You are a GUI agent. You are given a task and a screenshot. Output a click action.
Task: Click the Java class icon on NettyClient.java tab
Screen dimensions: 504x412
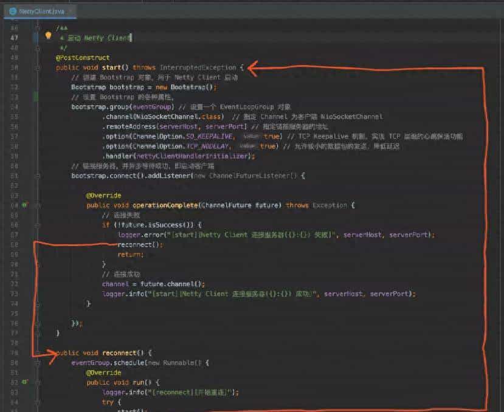pyautogui.click(x=13, y=12)
